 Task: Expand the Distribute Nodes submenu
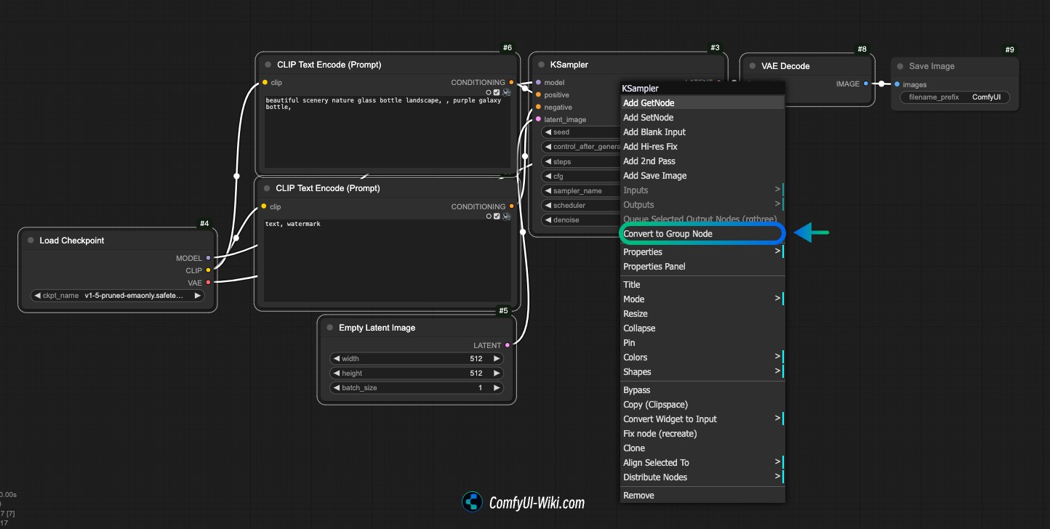702,477
